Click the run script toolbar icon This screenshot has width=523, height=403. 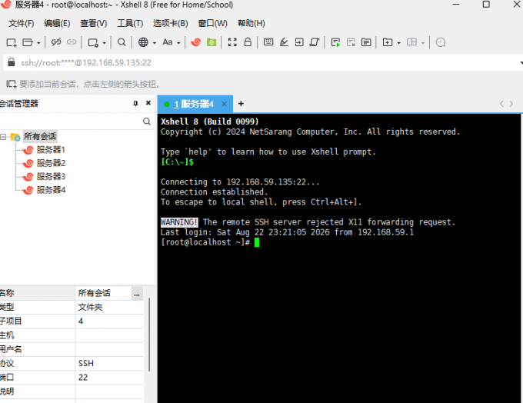click(x=335, y=42)
